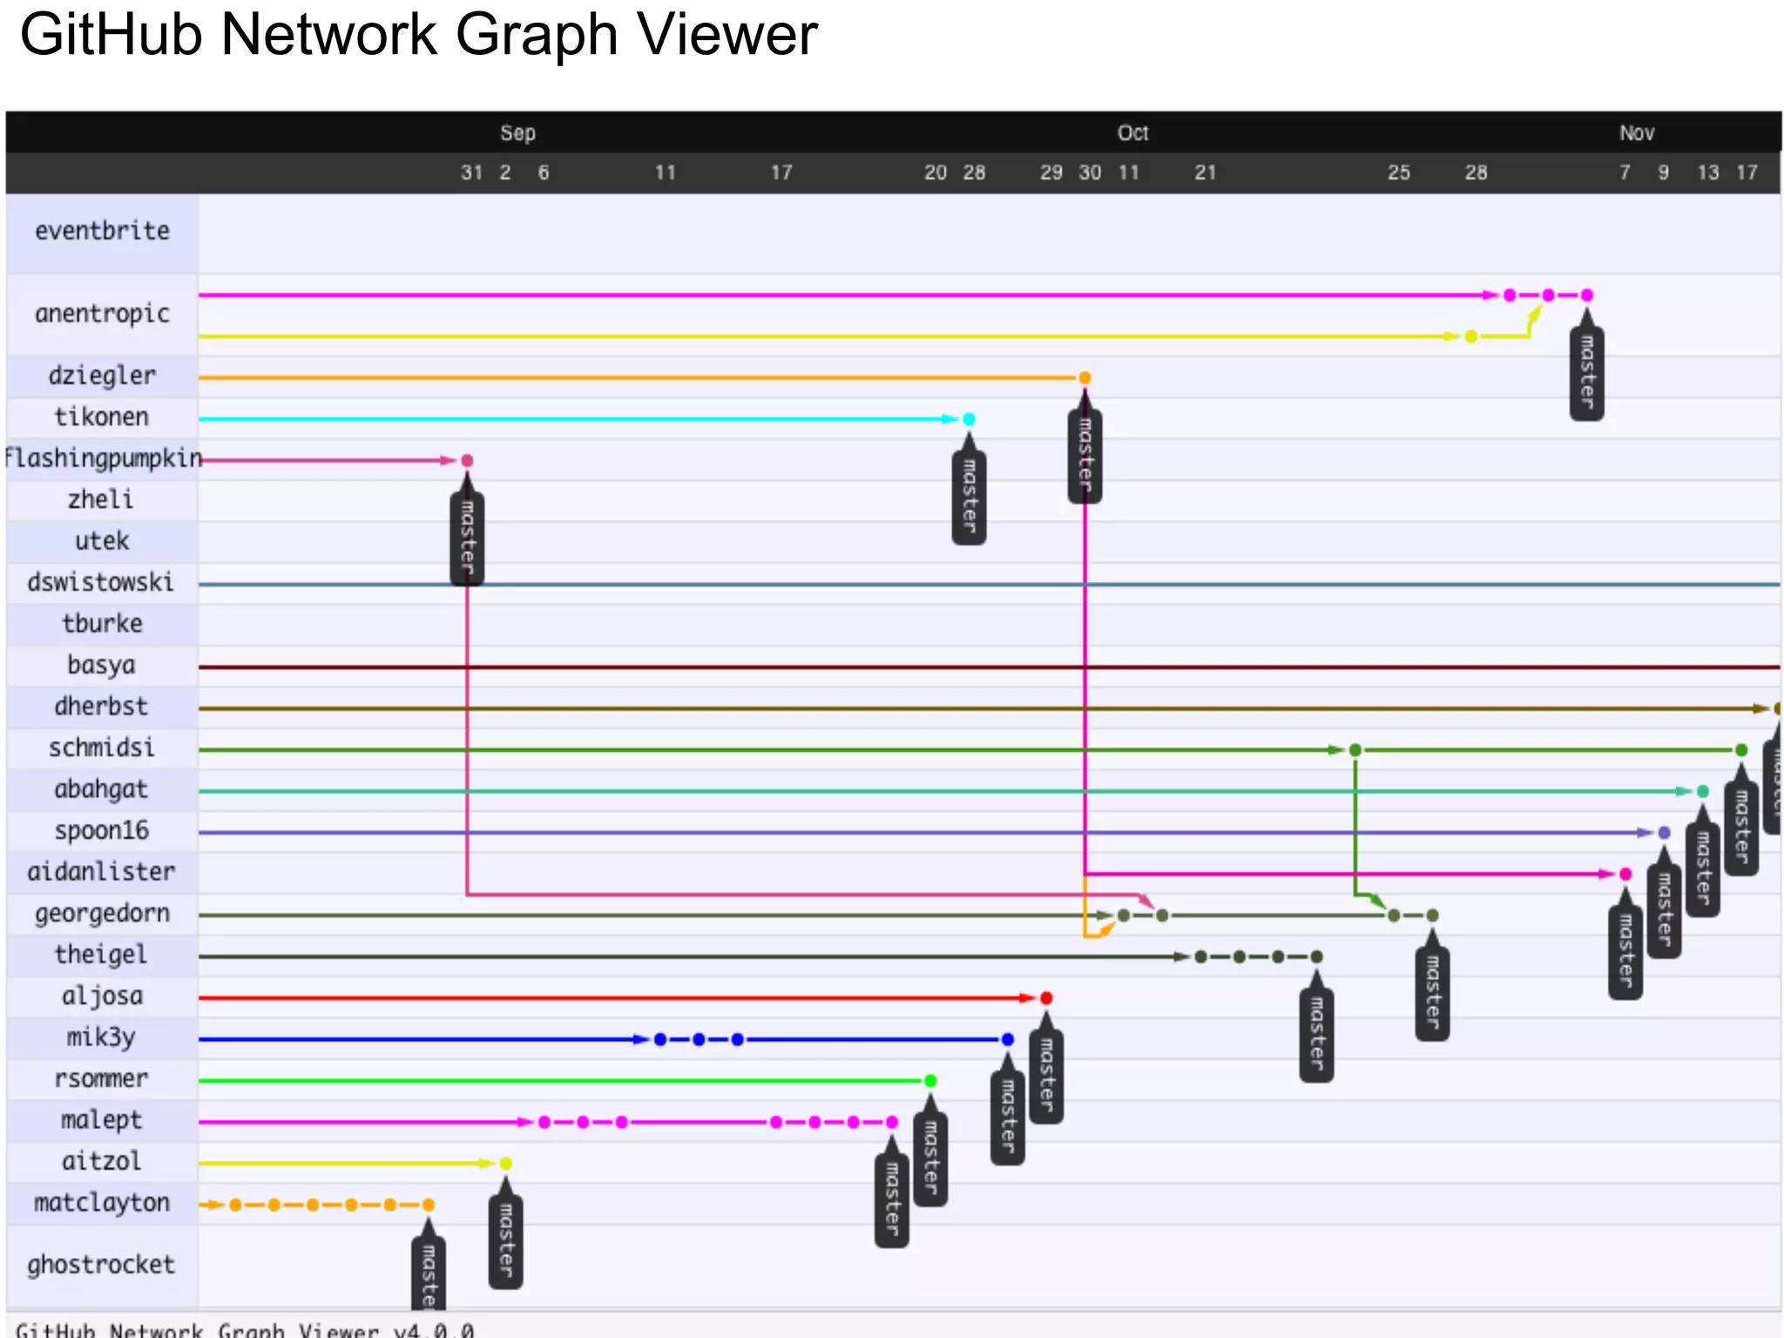Select the matclayton user row label
Viewport: 1784px width, 1338px height.
click(x=102, y=1204)
